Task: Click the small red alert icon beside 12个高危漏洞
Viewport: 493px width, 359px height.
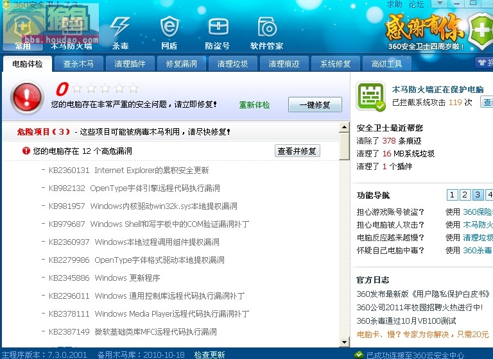Action: (26, 151)
